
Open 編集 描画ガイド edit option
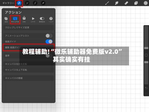29,47
